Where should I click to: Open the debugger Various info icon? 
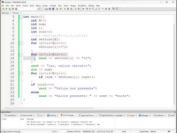pos(117,9)
